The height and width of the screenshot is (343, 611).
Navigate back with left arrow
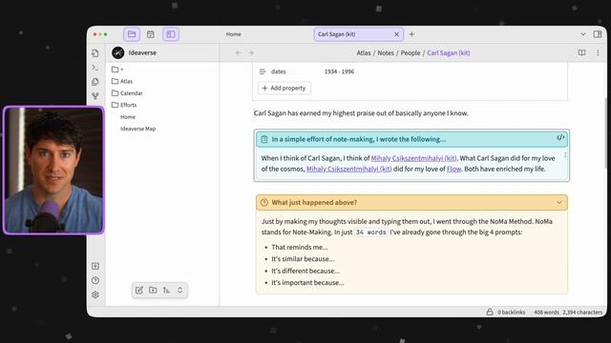[238, 53]
